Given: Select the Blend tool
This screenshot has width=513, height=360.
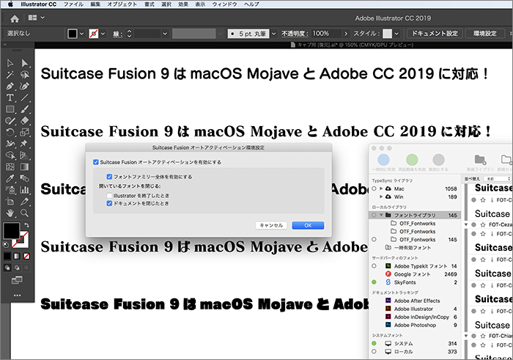Looking at the screenshot, I should point(24,178).
